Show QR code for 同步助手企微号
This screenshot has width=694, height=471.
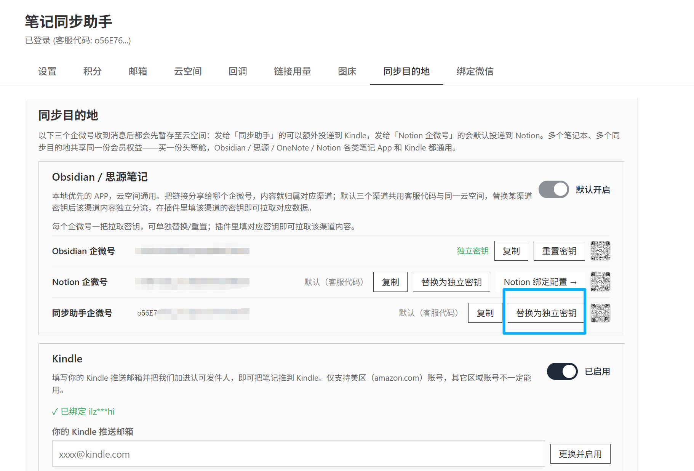point(600,313)
